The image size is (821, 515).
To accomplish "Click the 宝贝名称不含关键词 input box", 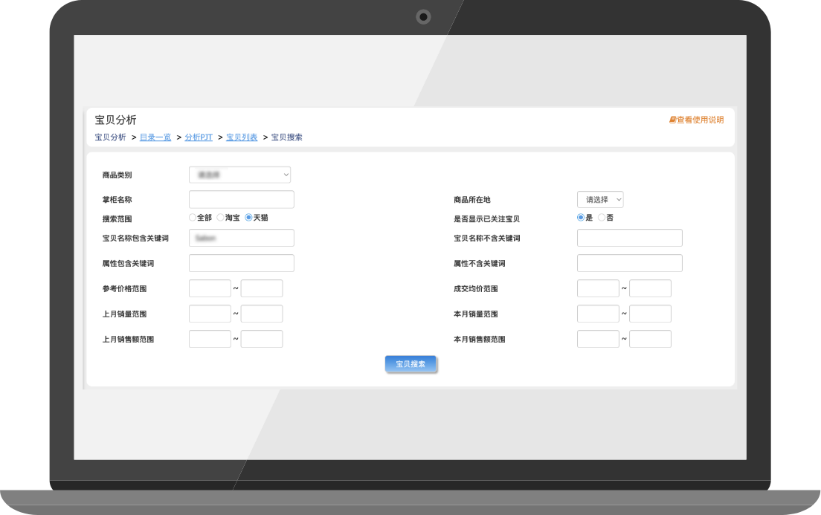I will tap(629, 238).
